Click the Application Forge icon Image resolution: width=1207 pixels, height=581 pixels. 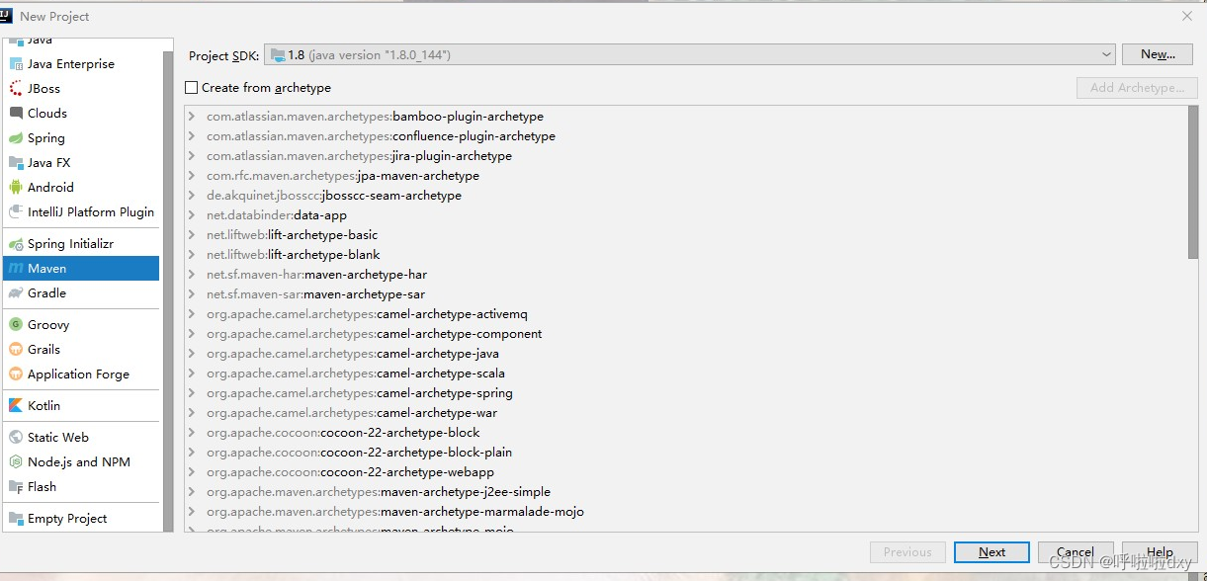click(16, 373)
